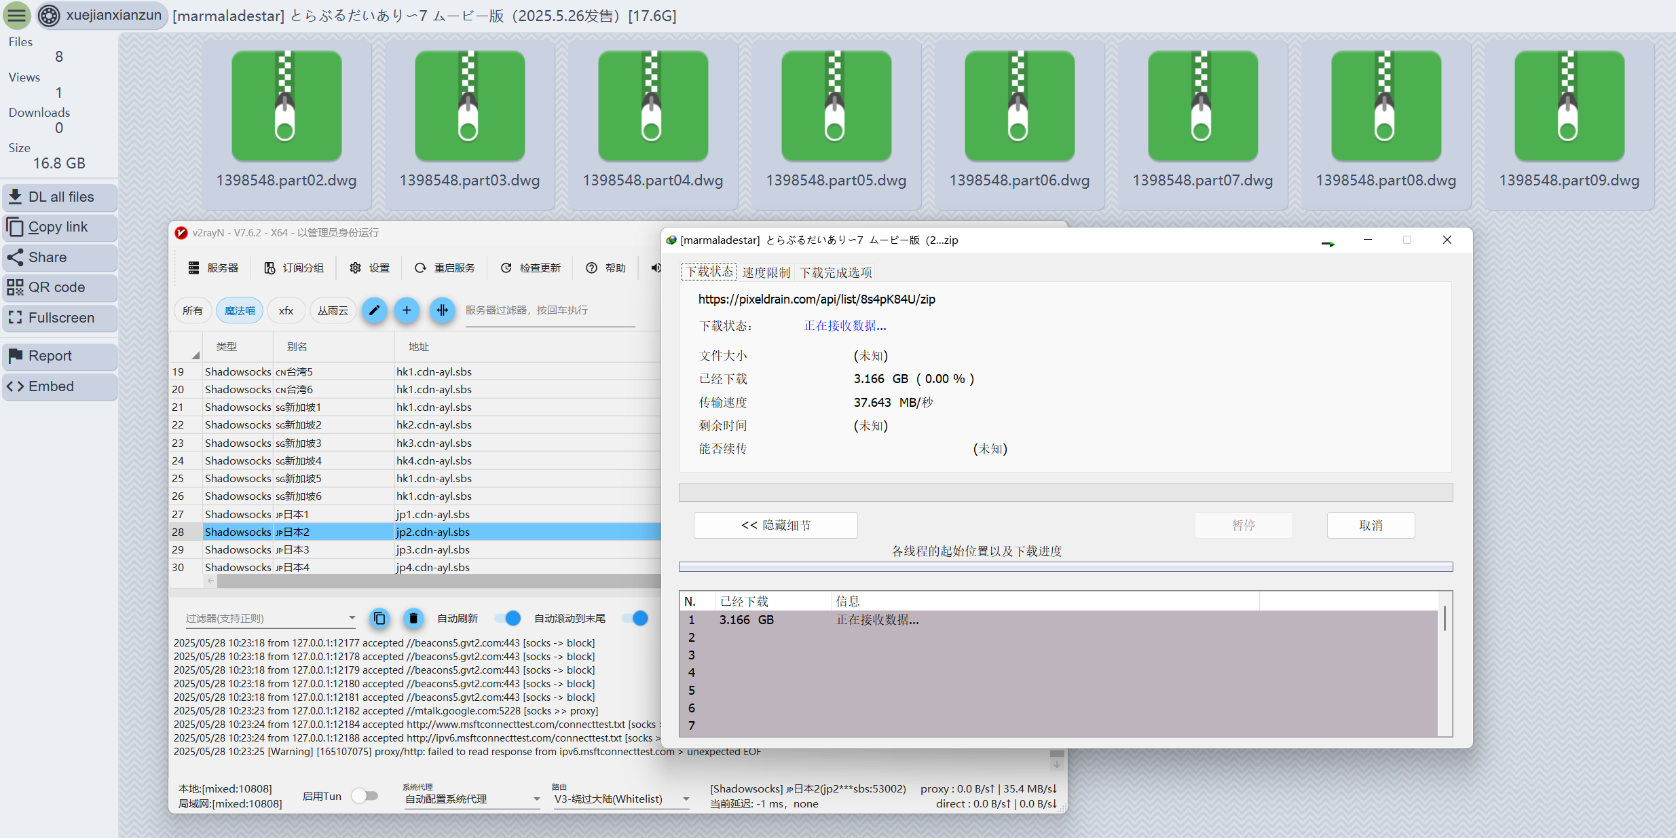This screenshot has width=1676, height=838.
Task: Click the 取消 download button
Action: [x=1371, y=525]
